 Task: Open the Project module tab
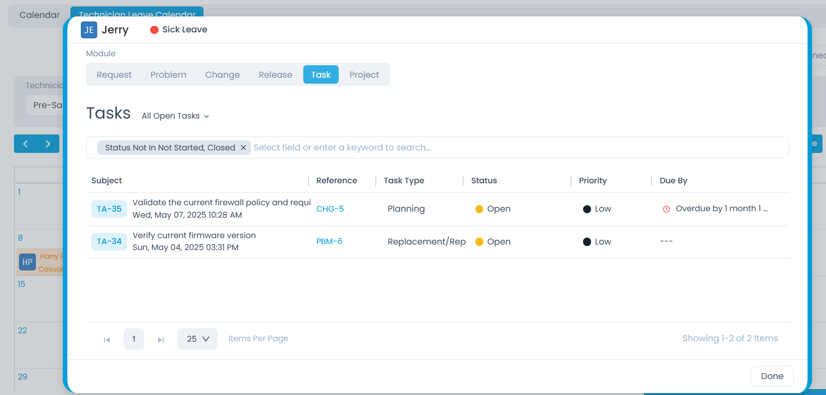click(364, 75)
